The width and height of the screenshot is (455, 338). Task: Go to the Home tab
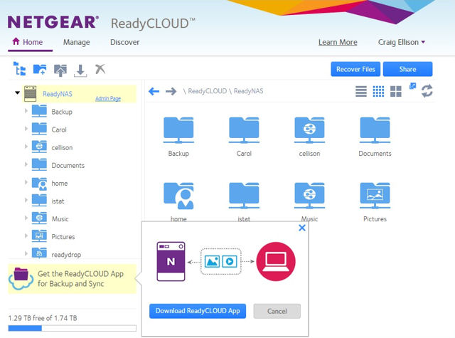pyautogui.click(x=28, y=42)
